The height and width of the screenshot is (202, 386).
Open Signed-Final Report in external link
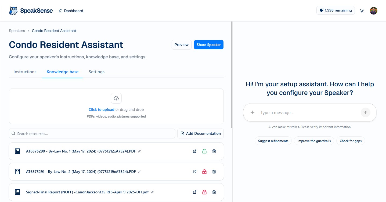[195, 192]
